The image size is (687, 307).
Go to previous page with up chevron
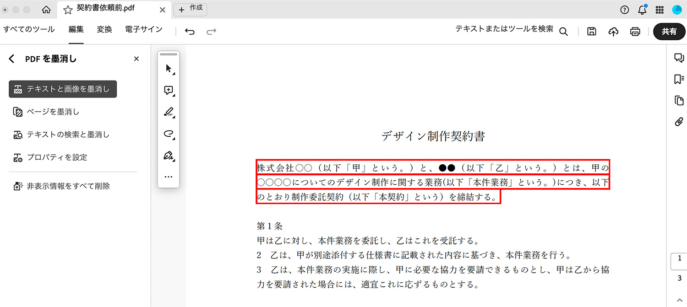(679, 300)
